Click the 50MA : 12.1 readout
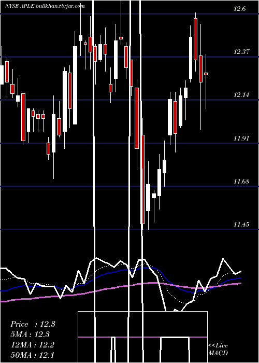The width and height of the screenshot is (259, 363). click(x=33, y=355)
